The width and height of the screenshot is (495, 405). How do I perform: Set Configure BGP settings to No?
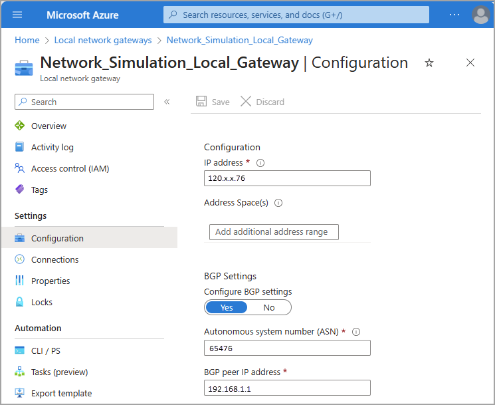click(269, 307)
